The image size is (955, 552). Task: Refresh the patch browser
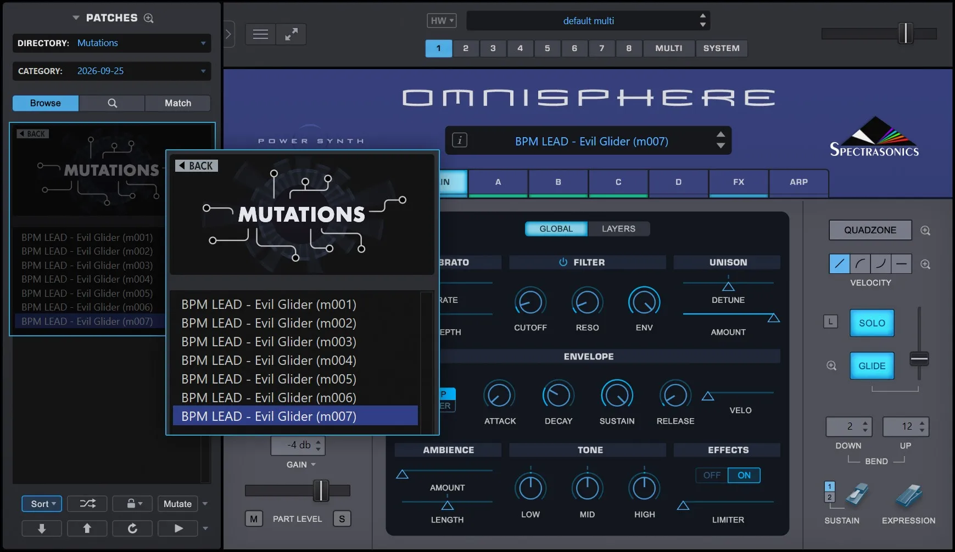132,528
